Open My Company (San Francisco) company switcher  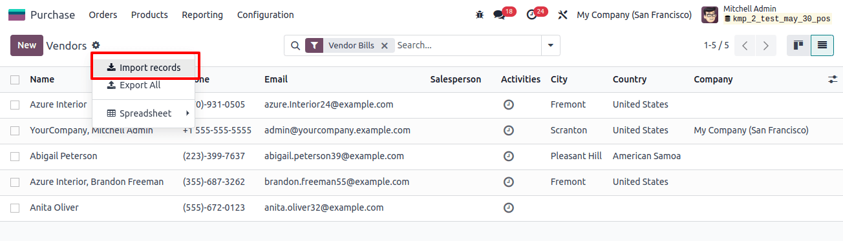pyautogui.click(x=634, y=15)
